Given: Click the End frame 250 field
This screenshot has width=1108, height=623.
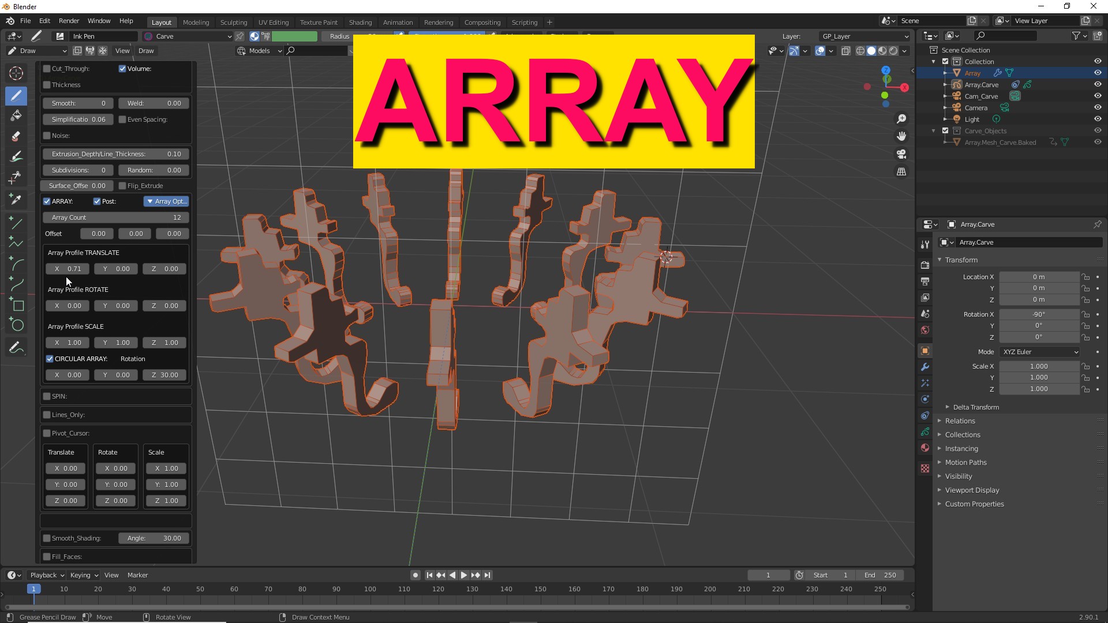Looking at the screenshot, I should pyautogui.click(x=880, y=575).
